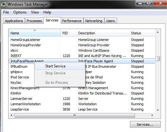The image size is (167, 132).
Task: Open the Options menu
Action: [20, 12]
